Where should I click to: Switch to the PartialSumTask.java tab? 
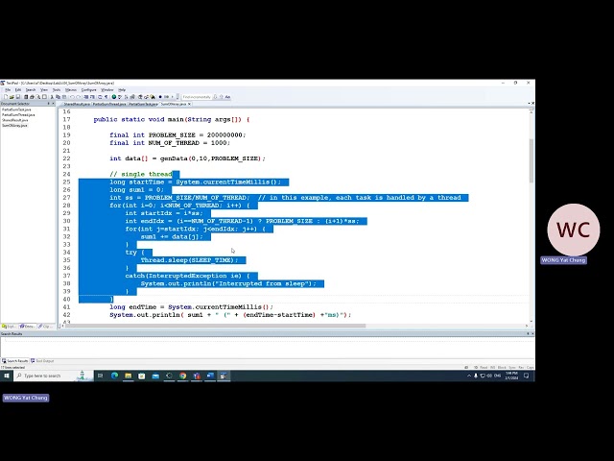143,105
